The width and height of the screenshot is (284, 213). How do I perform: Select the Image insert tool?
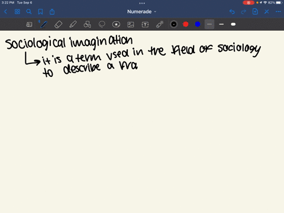(131, 24)
